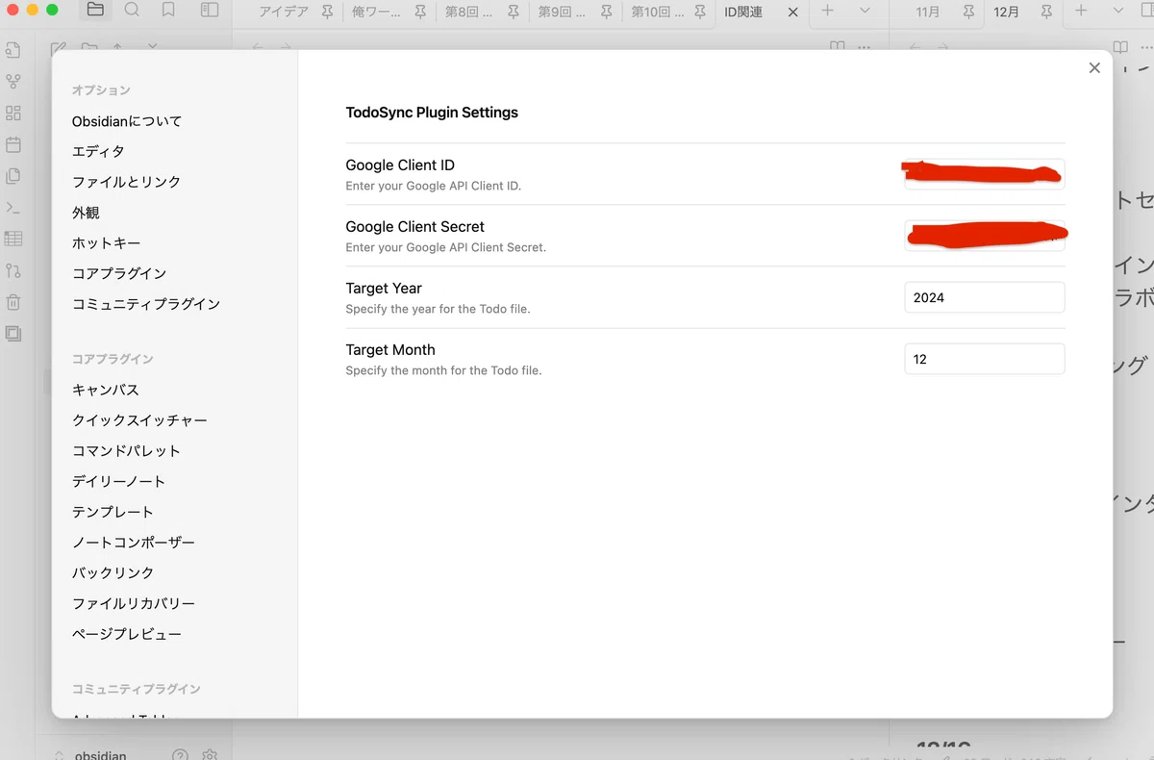Image resolution: width=1154 pixels, height=760 pixels.
Task: Open 外観 settings section
Action: point(86,213)
